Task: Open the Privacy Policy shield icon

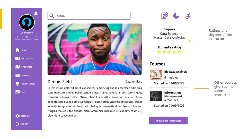Action: click(17, 84)
